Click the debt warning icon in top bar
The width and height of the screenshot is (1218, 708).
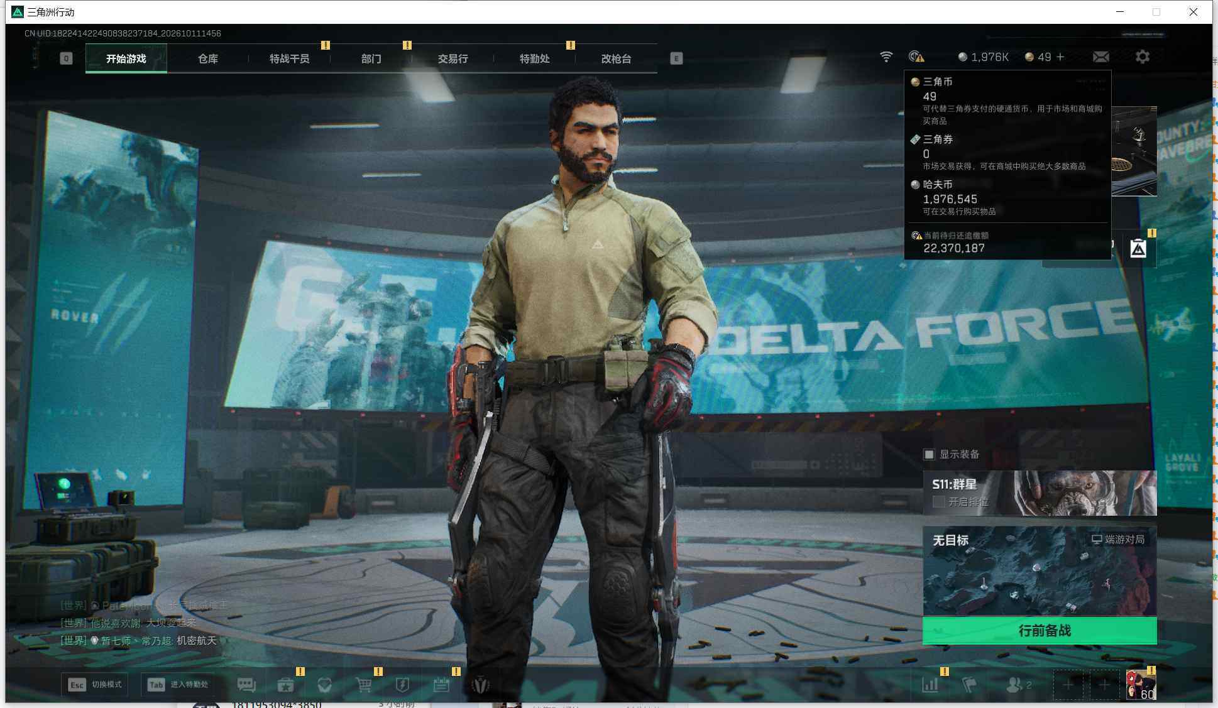pos(917,57)
